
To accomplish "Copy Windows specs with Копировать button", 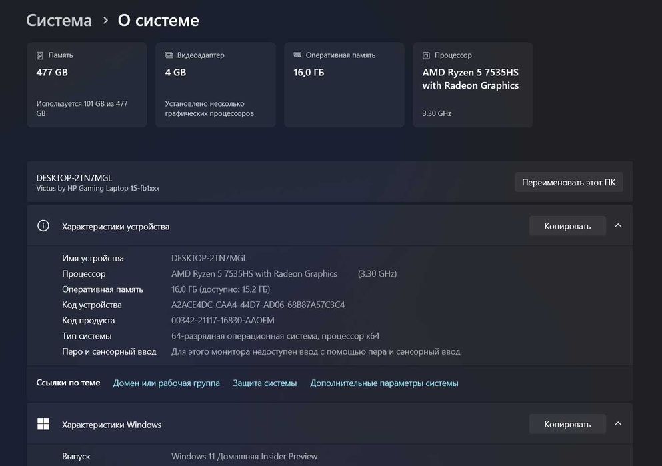I will tap(567, 424).
